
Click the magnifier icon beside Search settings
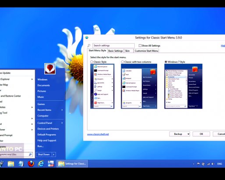[x=89, y=46]
